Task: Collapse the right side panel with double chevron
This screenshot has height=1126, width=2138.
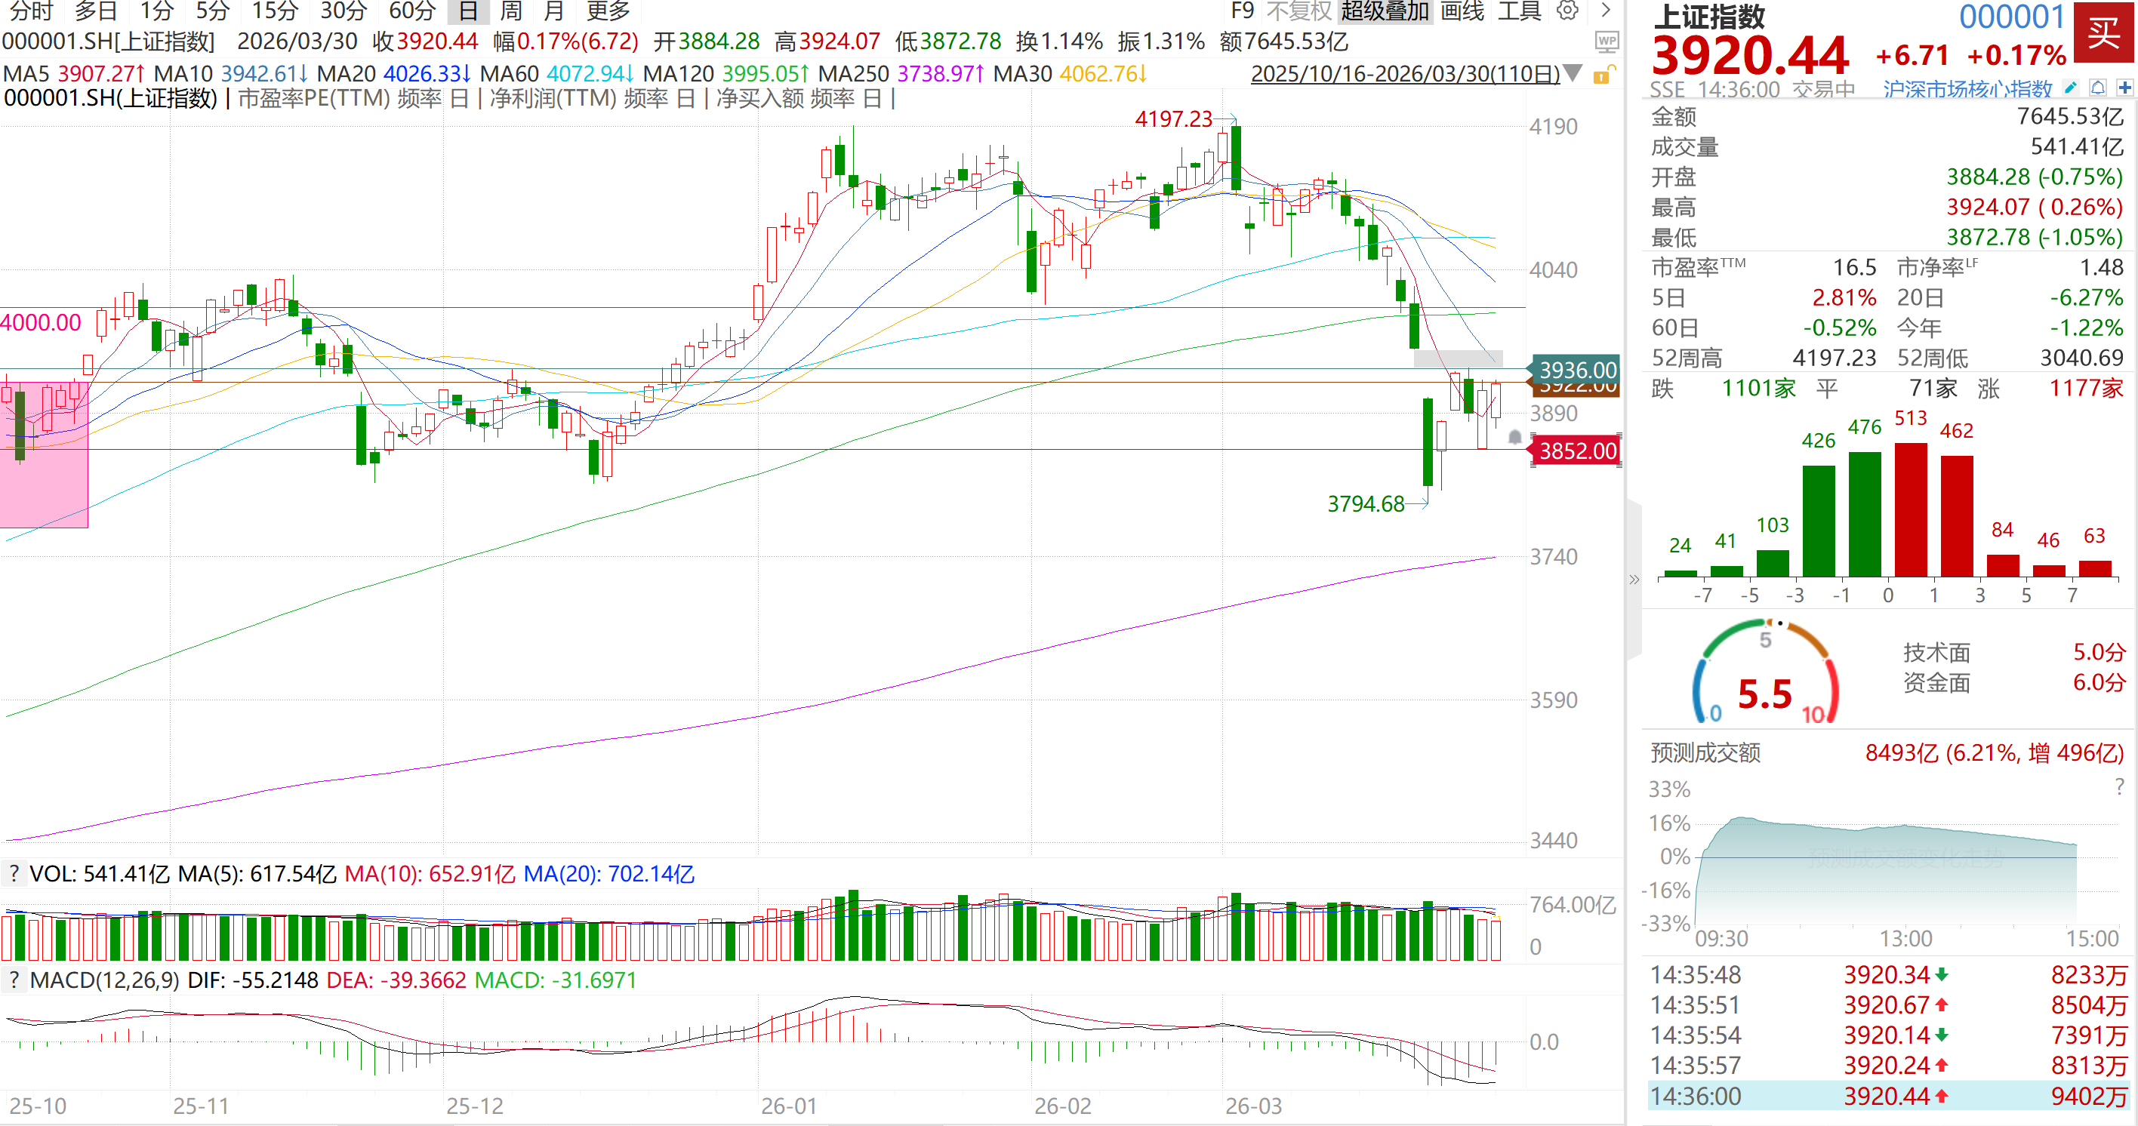Action: coord(1634,579)
